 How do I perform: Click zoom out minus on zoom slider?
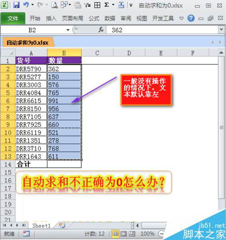(x=161, y=234)
